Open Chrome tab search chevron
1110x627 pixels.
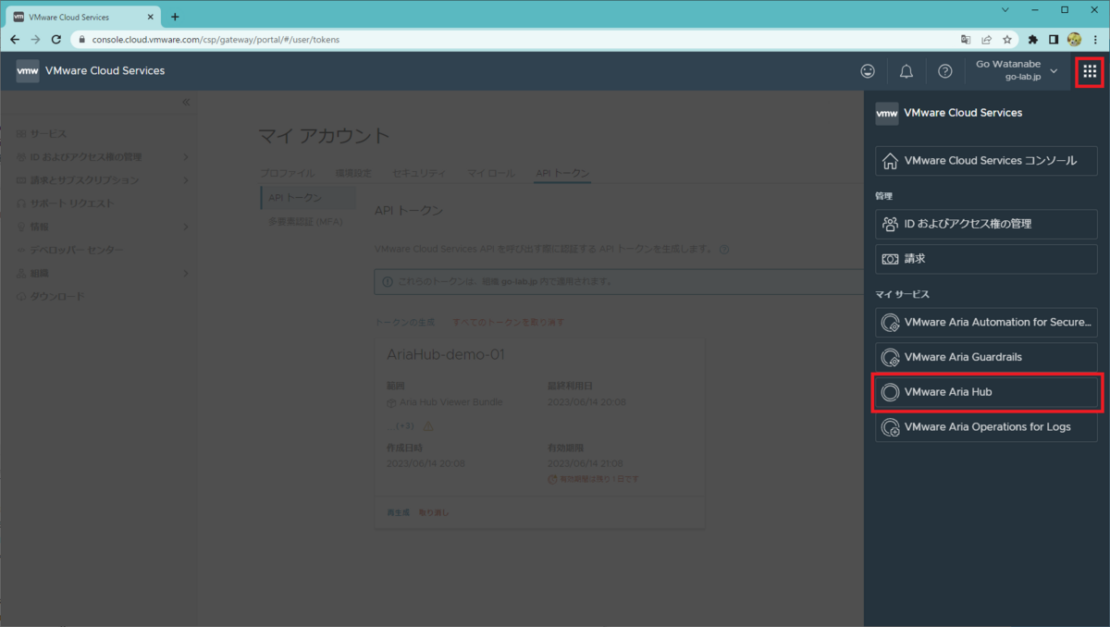[1005, 9]
